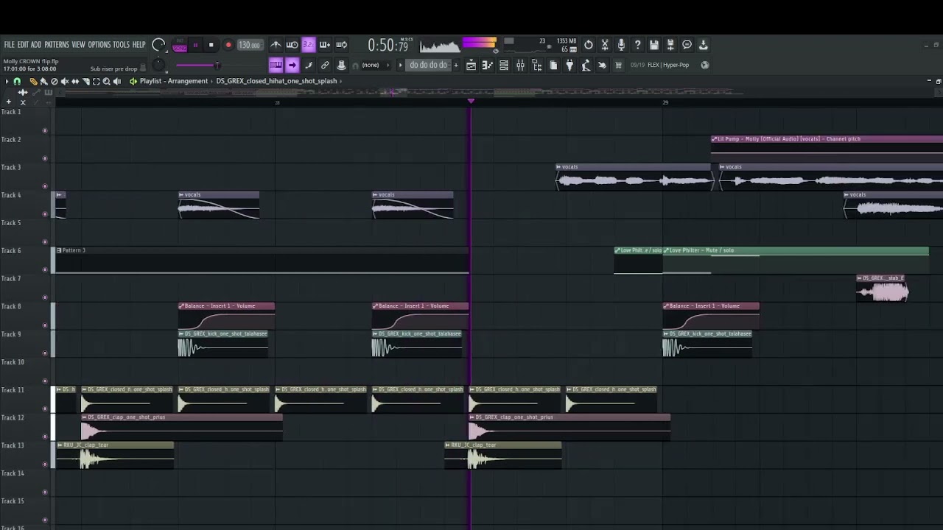Open the FILE menu
The image size is (943, 530).
9,45
